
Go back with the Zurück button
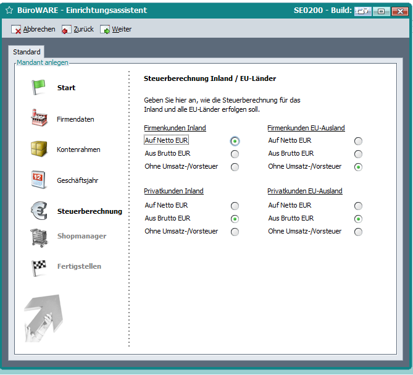(78, 29)
